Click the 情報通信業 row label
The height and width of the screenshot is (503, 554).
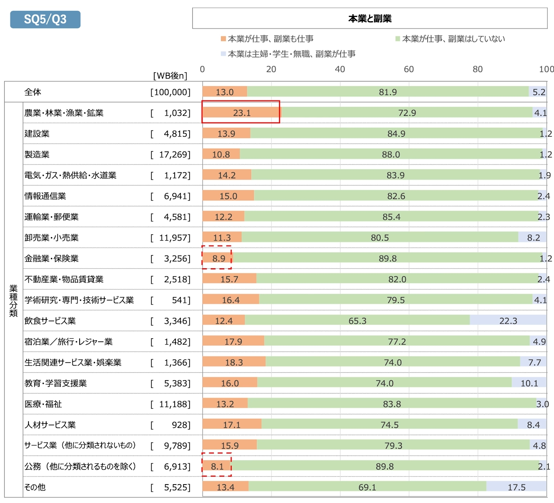tap(45, 196)
